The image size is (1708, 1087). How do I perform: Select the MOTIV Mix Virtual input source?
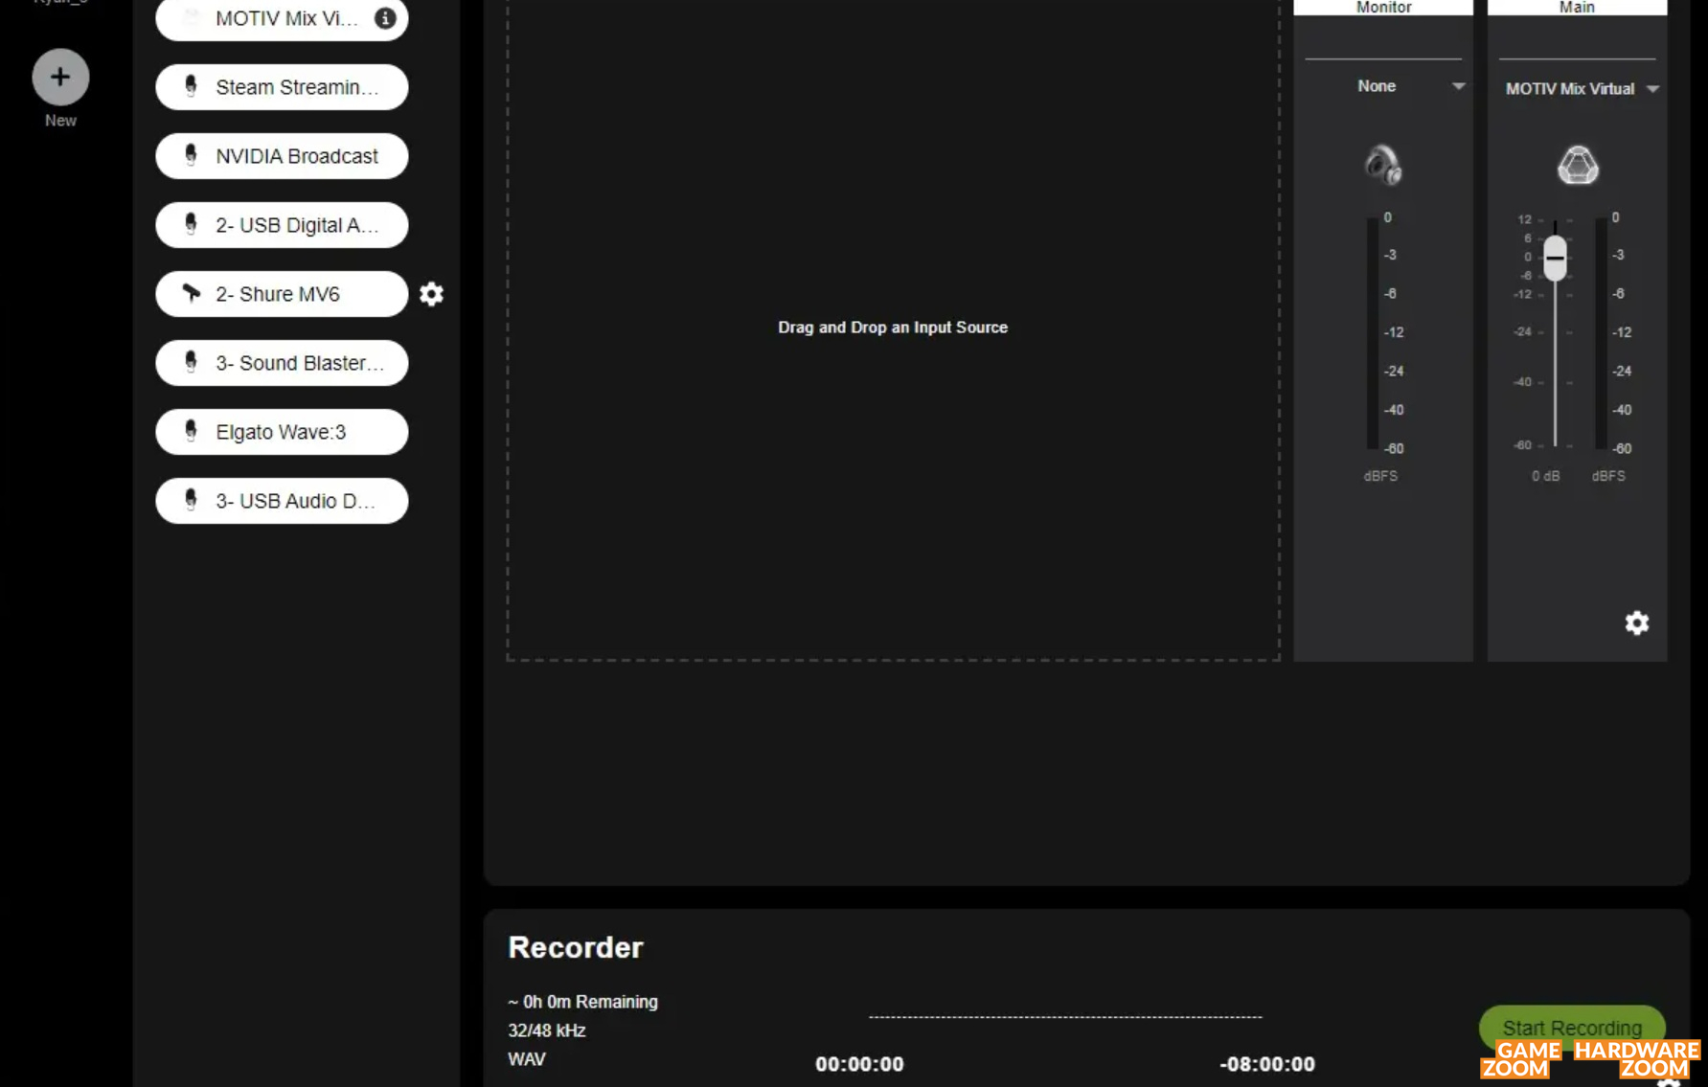click(282, 18)
